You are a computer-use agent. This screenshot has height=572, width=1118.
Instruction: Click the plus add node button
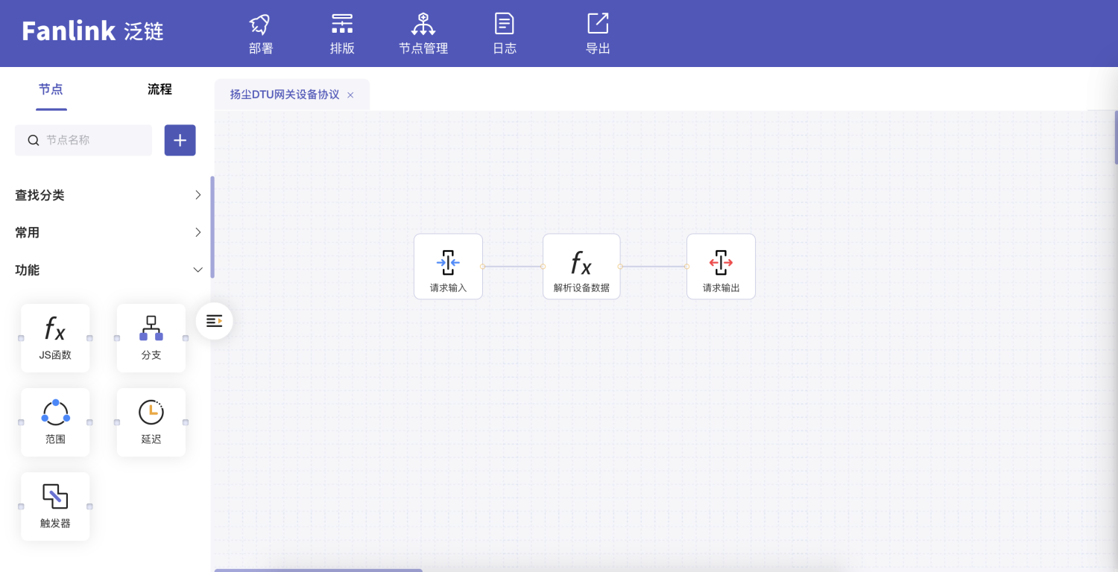pyautogui.click(x=180, y=140)
